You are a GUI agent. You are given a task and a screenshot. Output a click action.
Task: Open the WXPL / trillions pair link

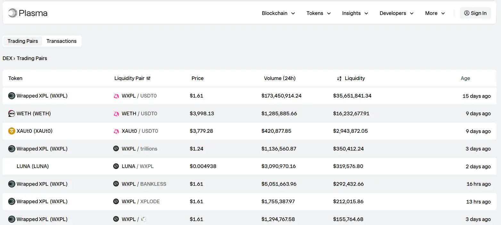click(139, 149)
